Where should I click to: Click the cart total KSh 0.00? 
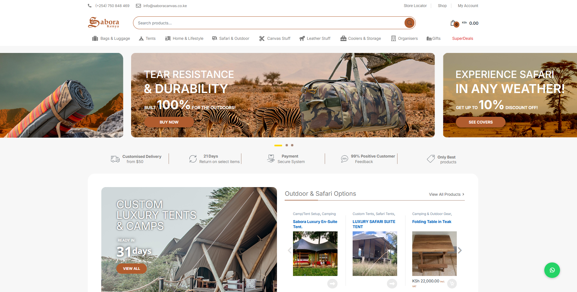pyautogui.click(x=470, y=23)
